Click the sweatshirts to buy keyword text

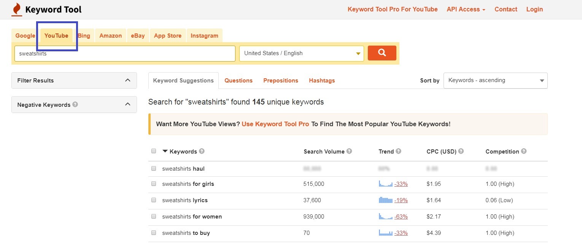point(186,233)
